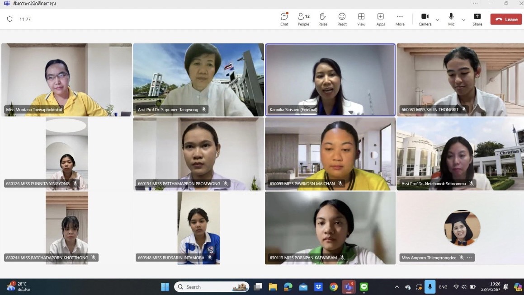Show hidden system tray icons chevron
The height and width of the screenshot is (295, 524).
(x=397, y=287)
